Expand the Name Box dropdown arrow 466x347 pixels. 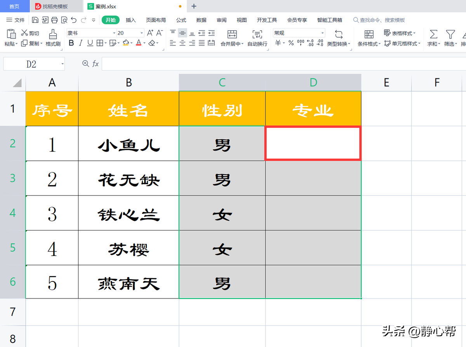63,64
